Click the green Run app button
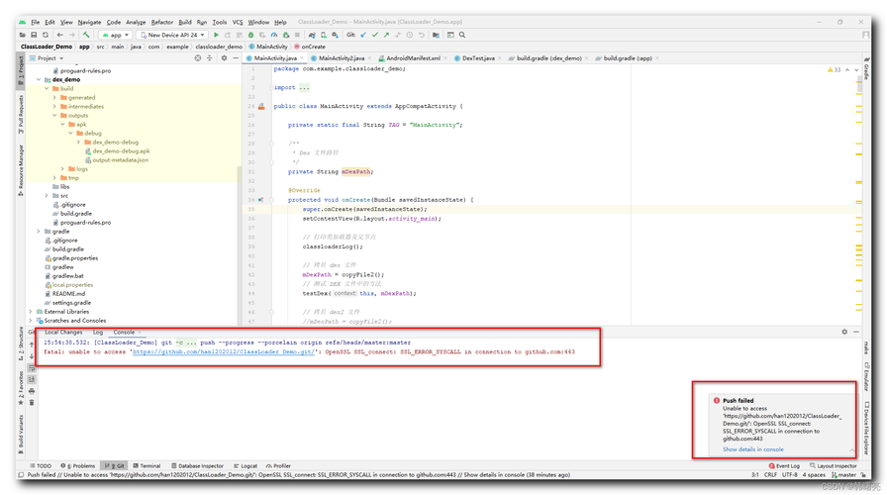This screenshot has width=887, height=495. tap(216, 35)
